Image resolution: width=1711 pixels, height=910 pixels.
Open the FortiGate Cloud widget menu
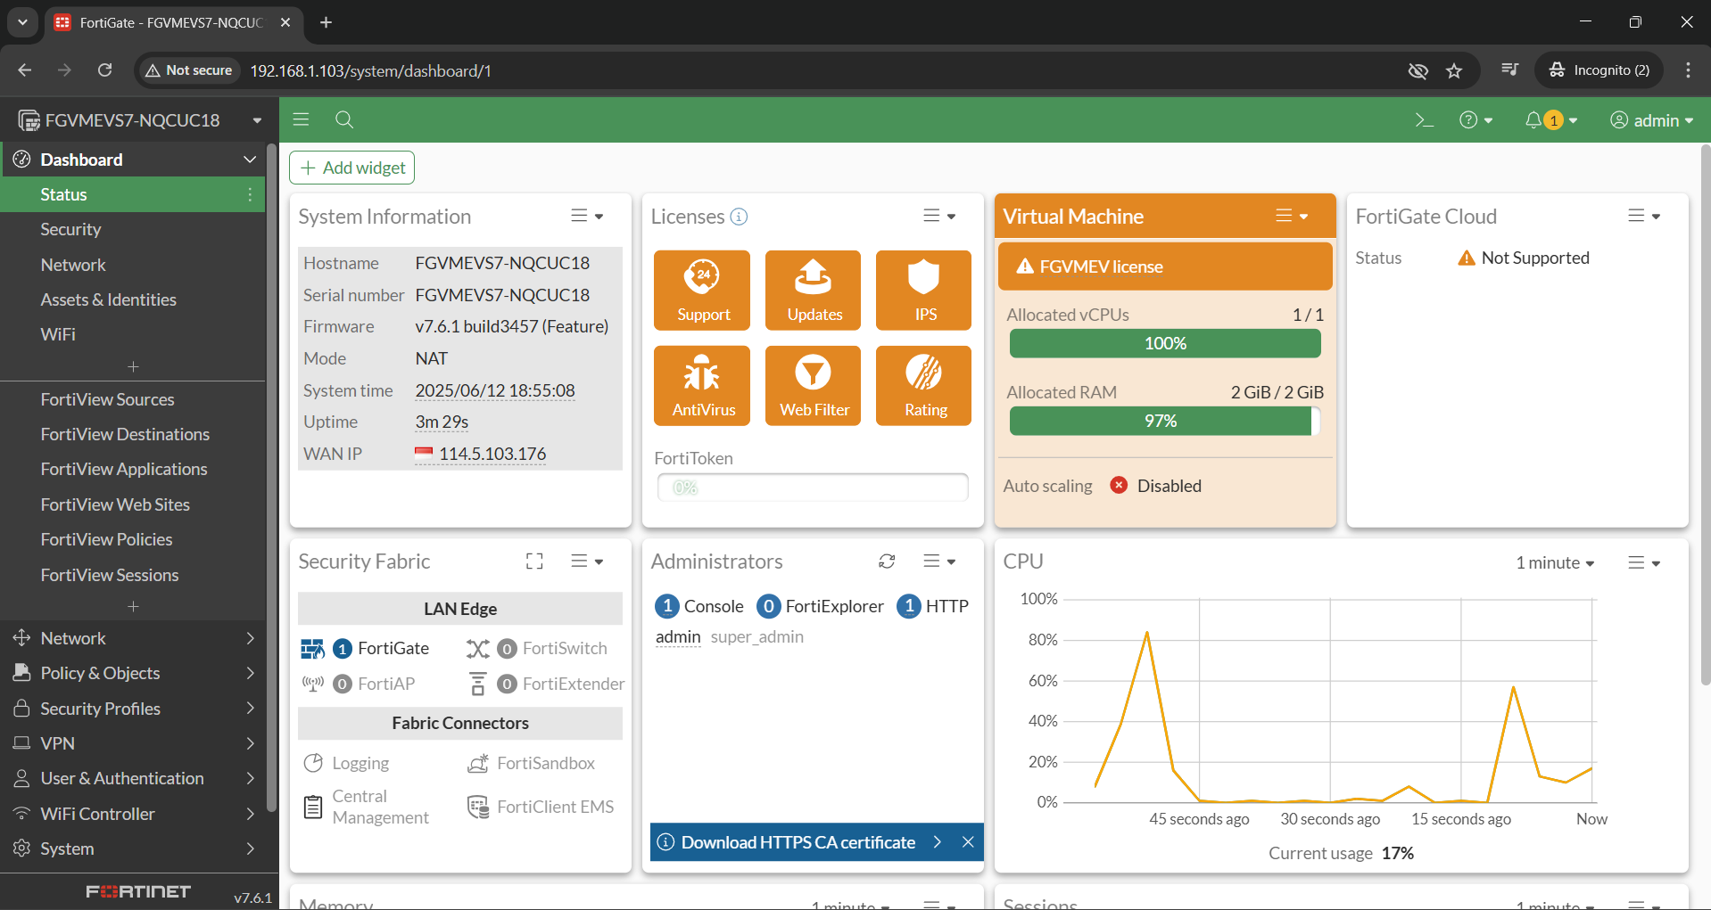[x=1644, y=216]
